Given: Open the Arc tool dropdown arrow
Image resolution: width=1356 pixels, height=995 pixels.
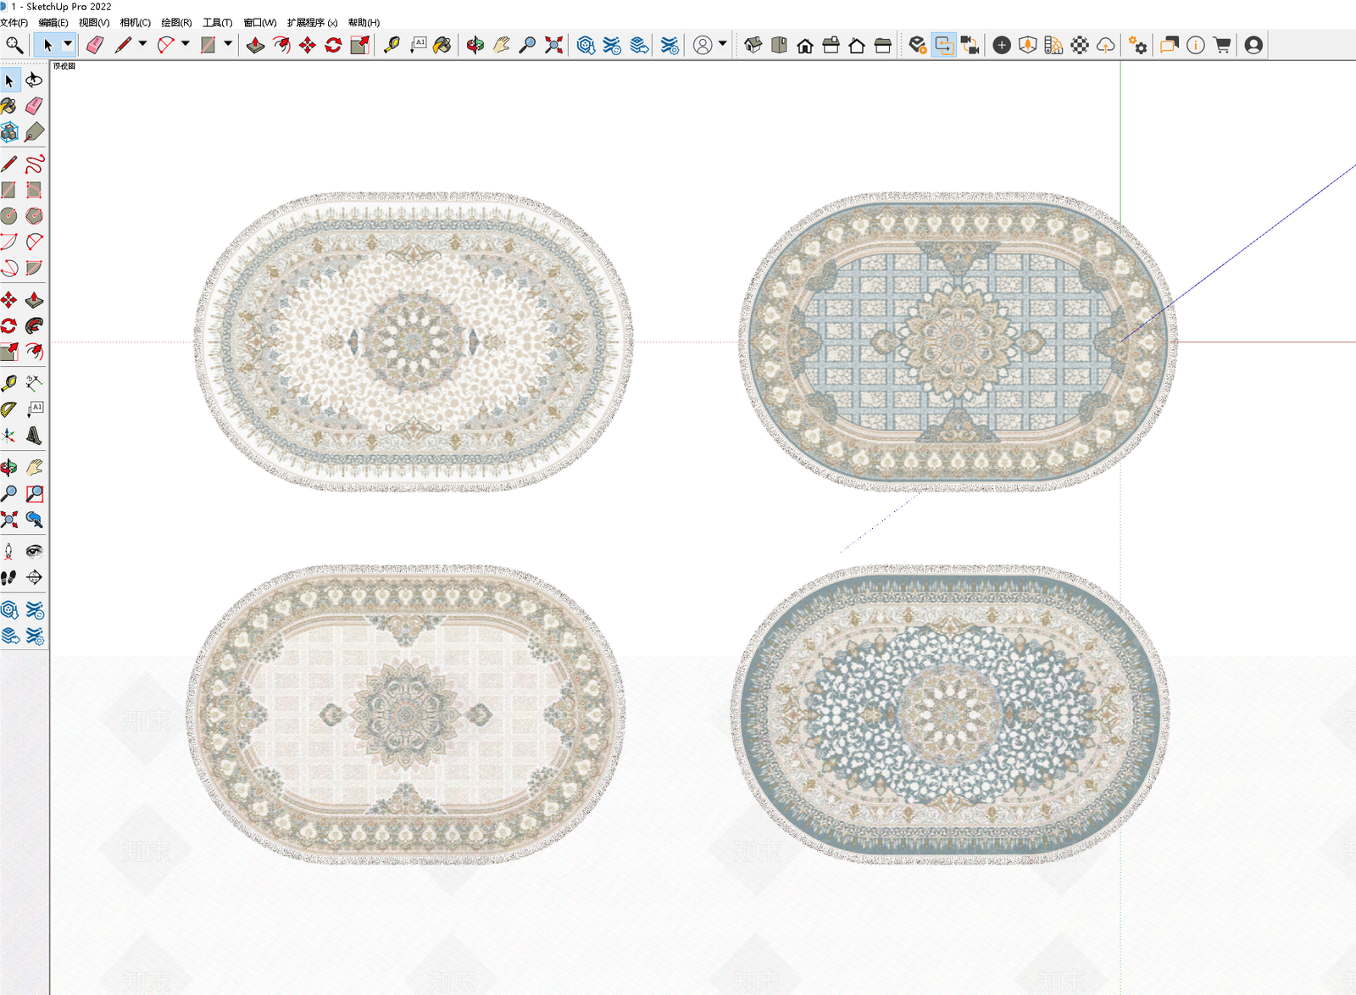Looking at the screenshot, I should click(185, 44).
